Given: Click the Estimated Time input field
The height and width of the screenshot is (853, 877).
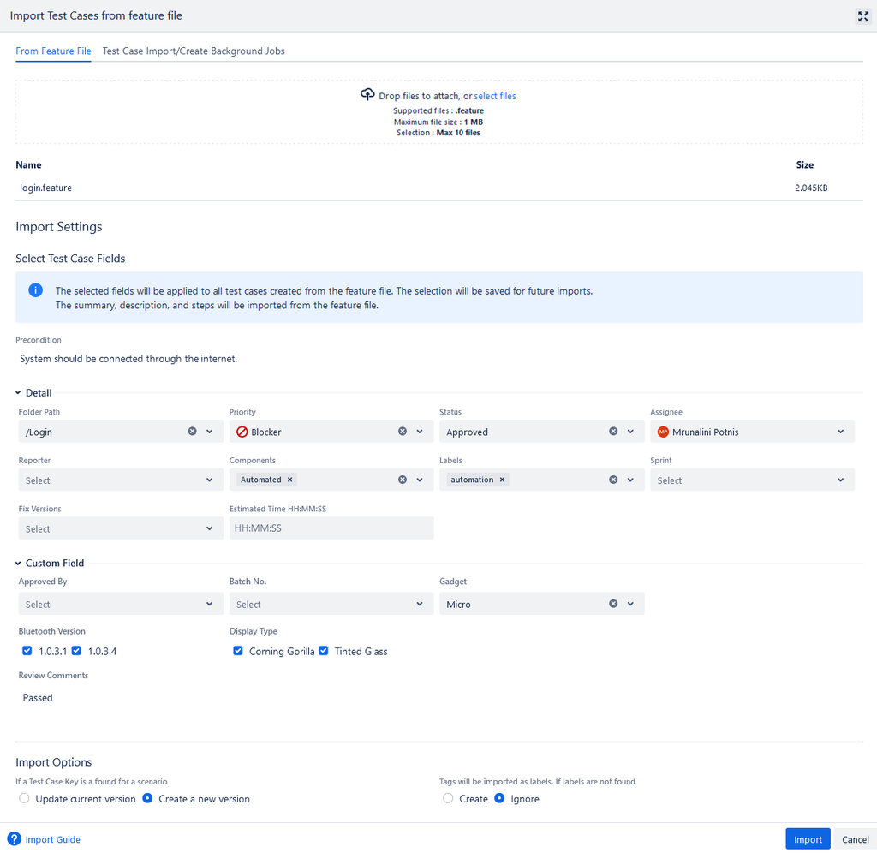Looking at the screenshot, I should tap(331, 528).
